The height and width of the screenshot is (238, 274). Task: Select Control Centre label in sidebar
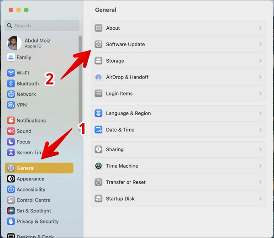(x=33, y=200)
